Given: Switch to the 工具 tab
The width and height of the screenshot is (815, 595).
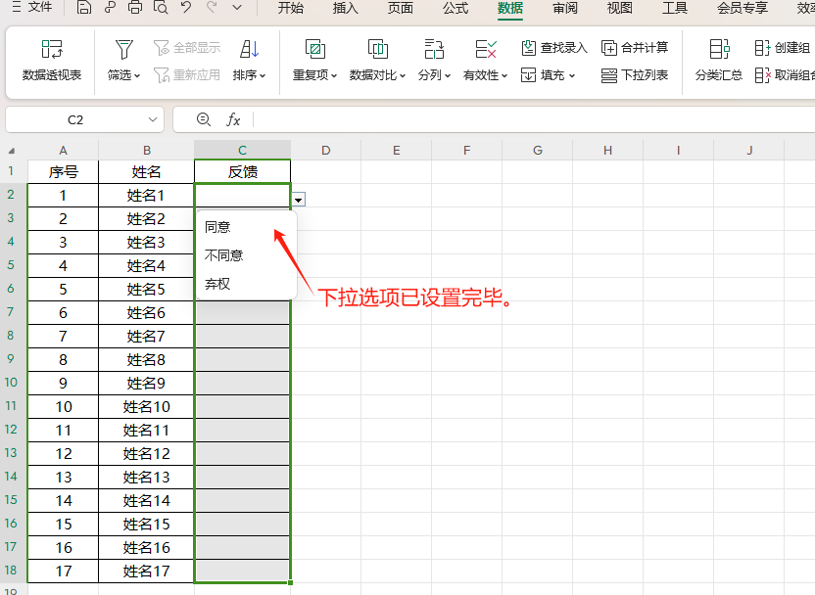Looking at the screenshot, I should pyautogui.click(x=675, y=8).
